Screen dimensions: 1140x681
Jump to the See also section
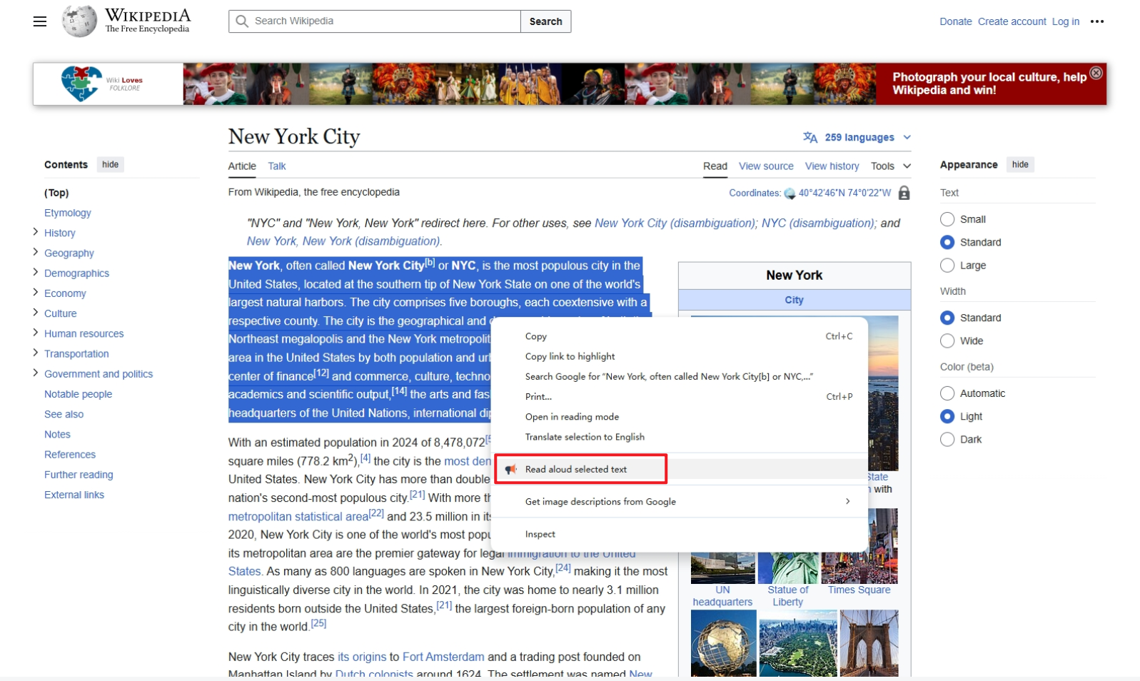coord(64,414)
